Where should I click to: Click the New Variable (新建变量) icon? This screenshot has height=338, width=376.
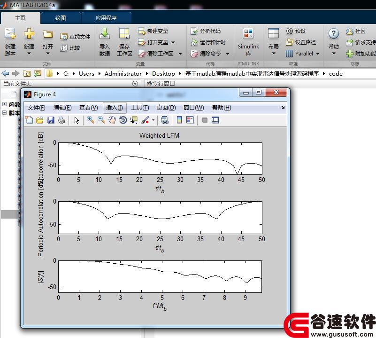[141, 31]
